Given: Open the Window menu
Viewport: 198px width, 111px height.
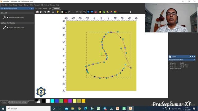Looking at the screenshot, I should coord(52,5).
